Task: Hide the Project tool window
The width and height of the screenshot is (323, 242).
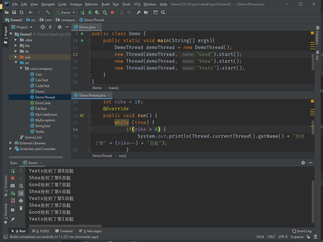Action: pos(67,27)
